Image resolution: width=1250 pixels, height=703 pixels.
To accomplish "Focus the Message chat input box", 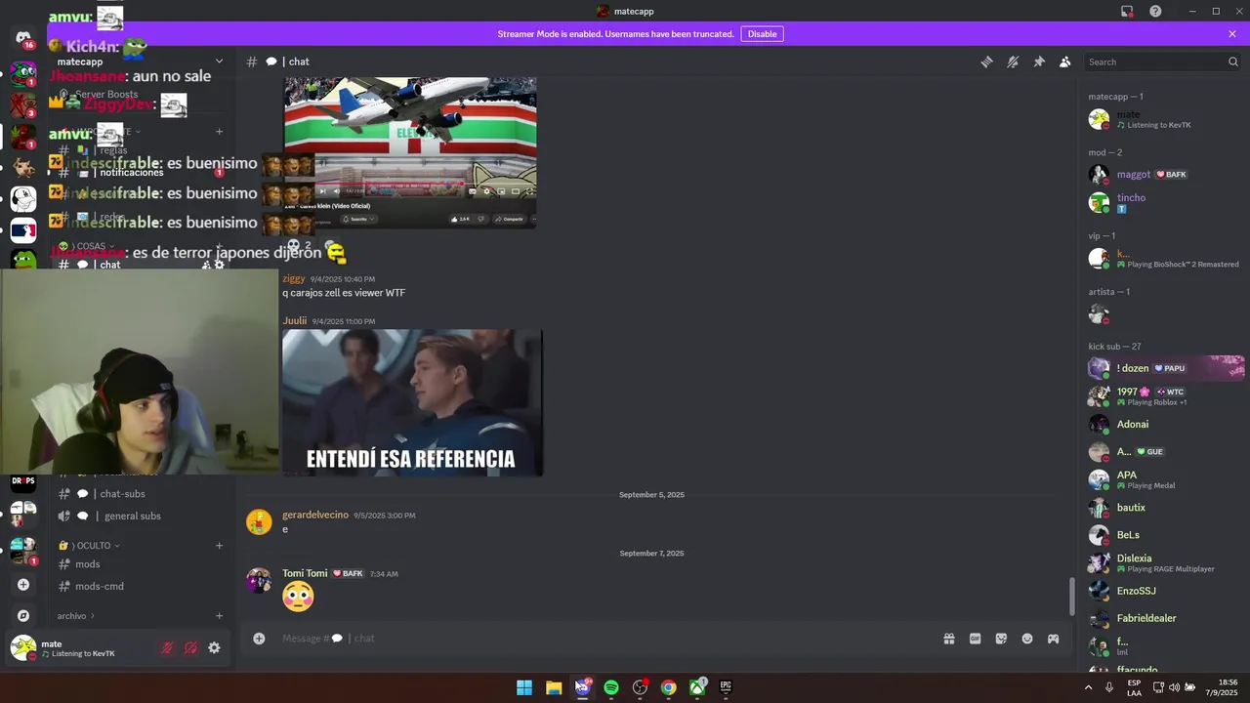I will click(x=605, y=639).
